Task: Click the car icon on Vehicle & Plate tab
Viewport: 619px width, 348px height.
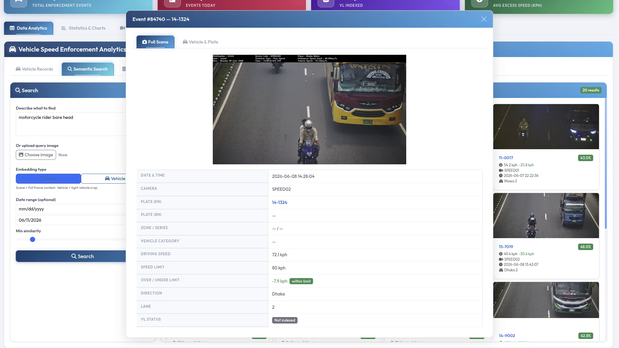Action: pyautogui.click(x=185, y=42)
